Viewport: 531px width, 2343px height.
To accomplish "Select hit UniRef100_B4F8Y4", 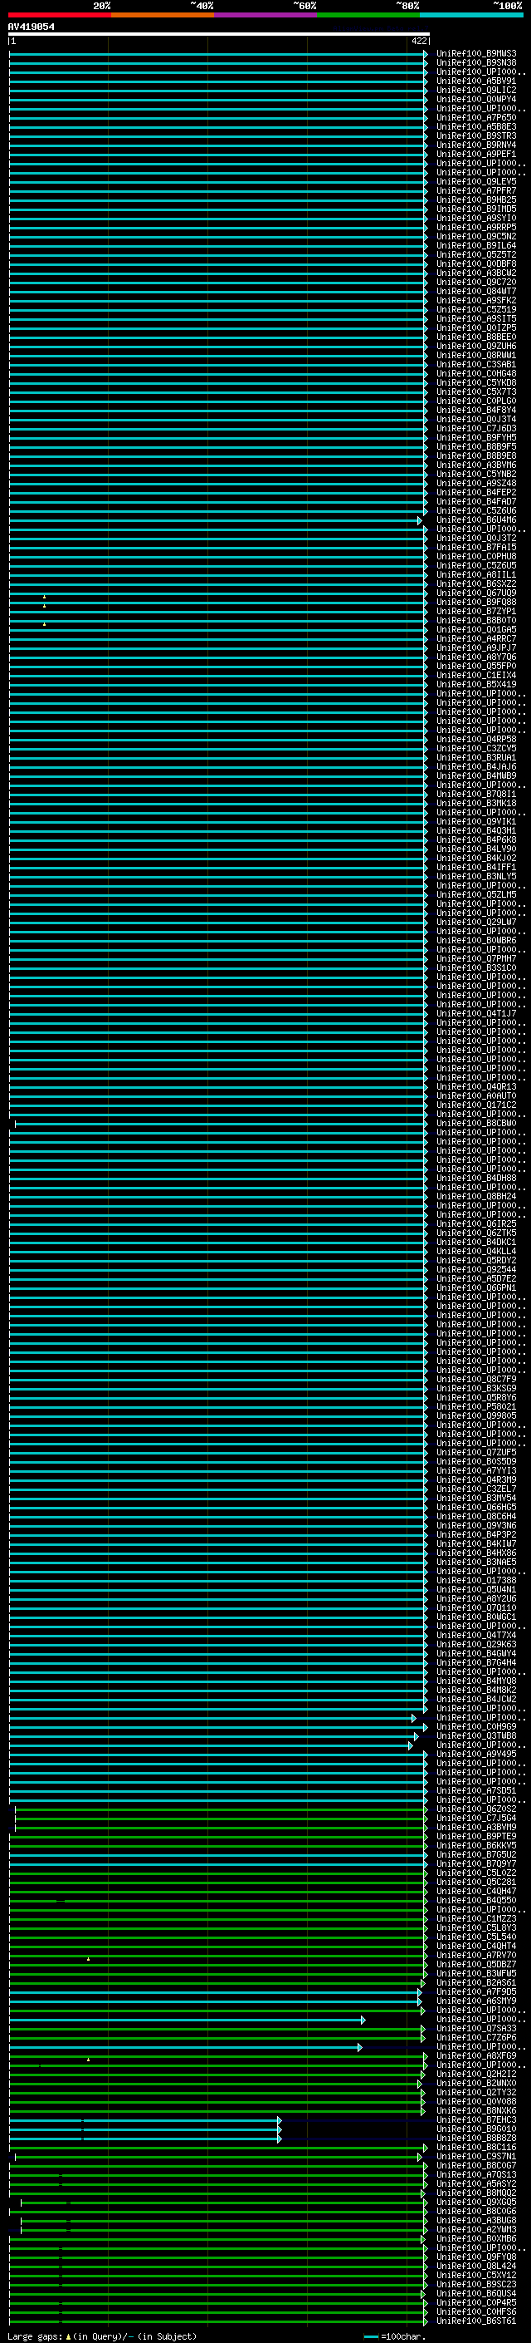I will [x=475, y=411].
